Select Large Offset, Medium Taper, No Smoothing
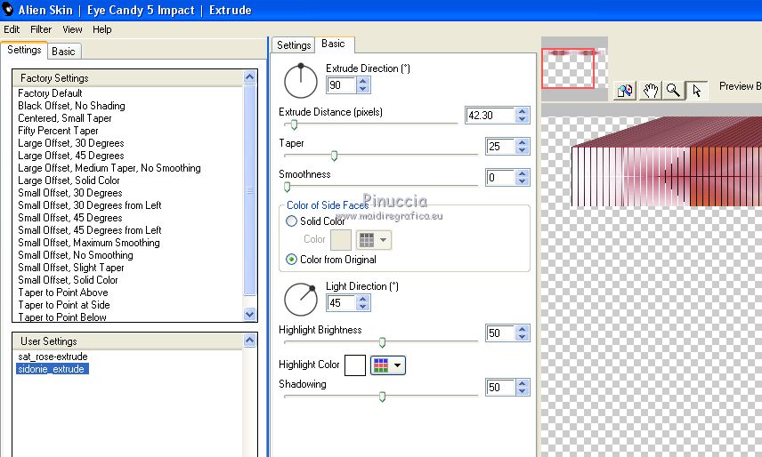This screenshot has width=762, height=457. point(109,168)
